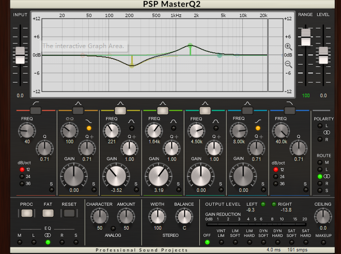341x254 pixels.
Task: Click the RESET button
Action: [x=69, y=213]
